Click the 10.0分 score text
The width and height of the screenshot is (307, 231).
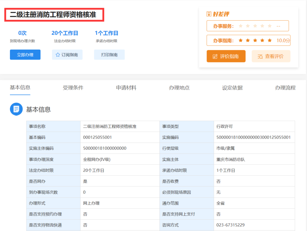coord(283,41)
